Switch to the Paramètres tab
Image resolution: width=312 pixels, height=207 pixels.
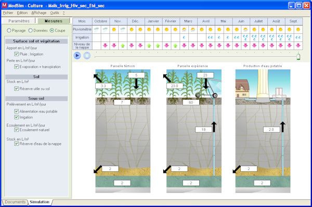tap(19, 21)
